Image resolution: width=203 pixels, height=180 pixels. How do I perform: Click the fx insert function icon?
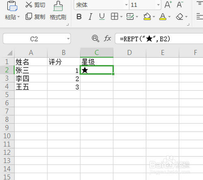(108, 39)
